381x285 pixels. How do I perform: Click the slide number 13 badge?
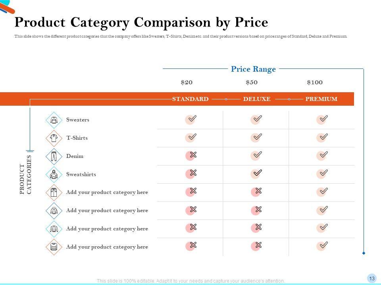(372, 278)
